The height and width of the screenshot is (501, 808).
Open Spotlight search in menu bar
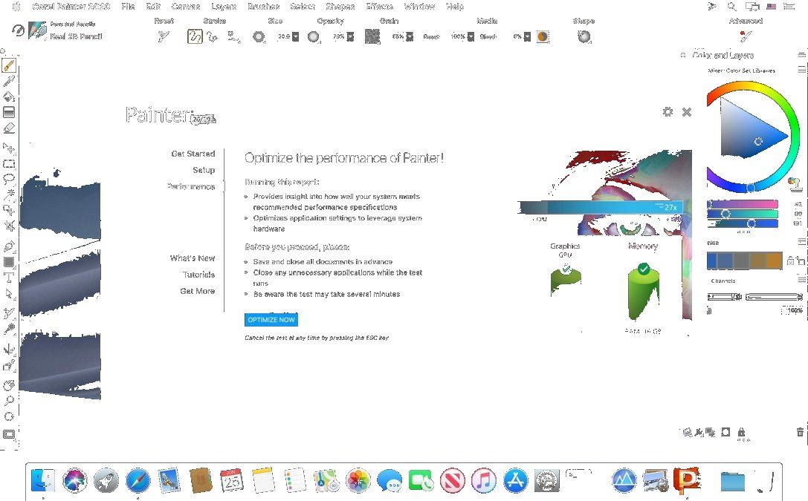[731, 6]
